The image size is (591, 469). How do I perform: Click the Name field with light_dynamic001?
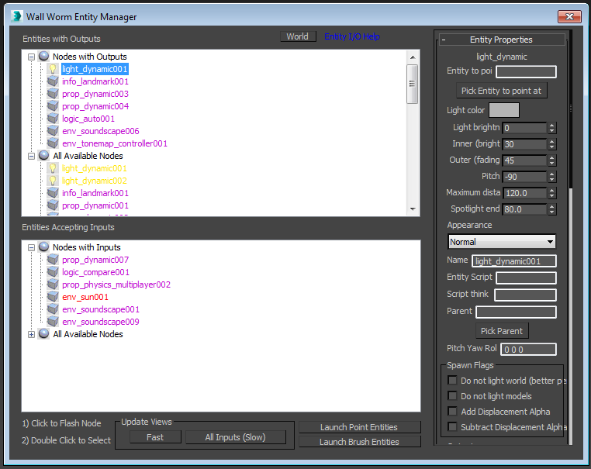pos(514,261)
